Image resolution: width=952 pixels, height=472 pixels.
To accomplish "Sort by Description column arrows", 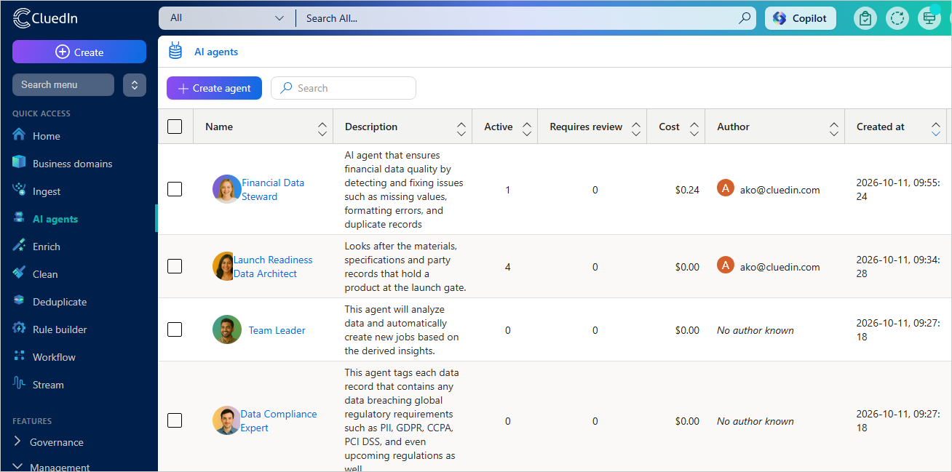I will click(x=461, y=129).
